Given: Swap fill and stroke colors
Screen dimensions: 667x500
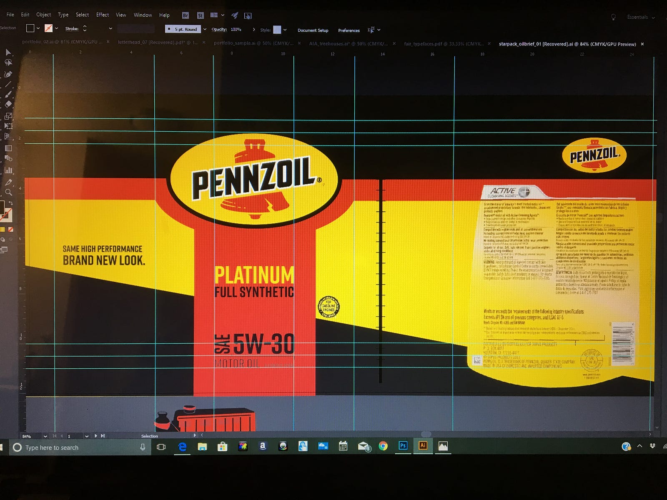Looking at the screenshot, I should (11, 203).
